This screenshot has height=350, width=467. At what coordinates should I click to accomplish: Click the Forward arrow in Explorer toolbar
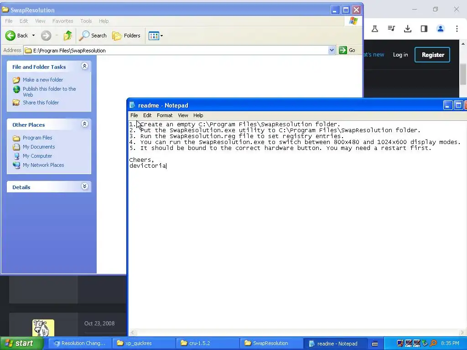46,36
